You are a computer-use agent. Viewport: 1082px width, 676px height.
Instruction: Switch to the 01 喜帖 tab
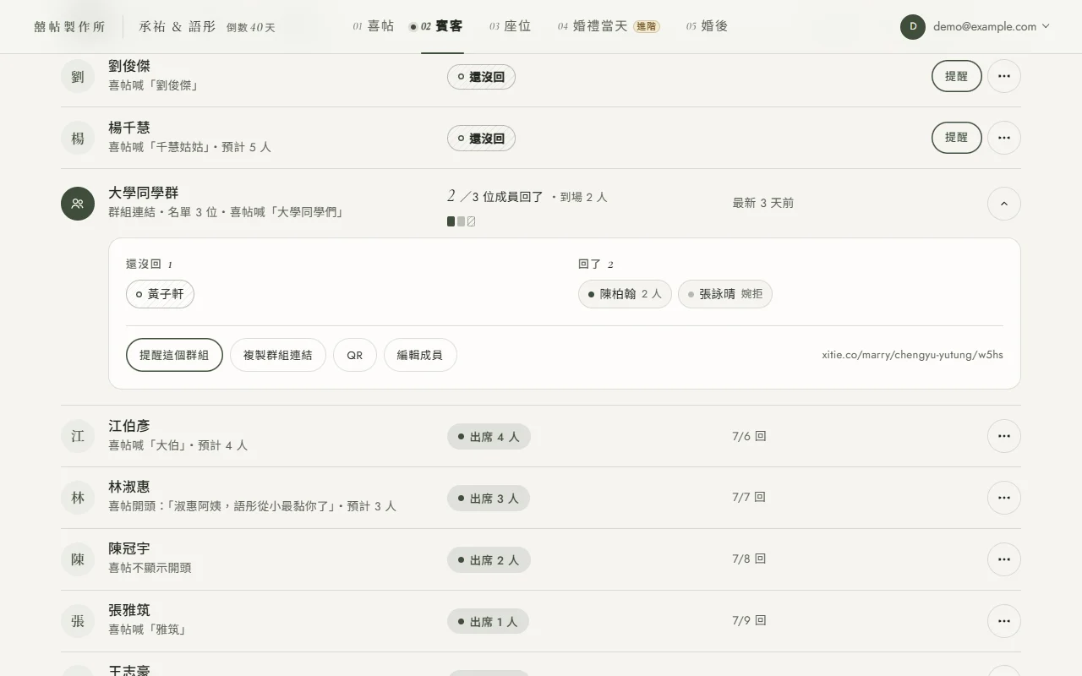tap(374, 26)
